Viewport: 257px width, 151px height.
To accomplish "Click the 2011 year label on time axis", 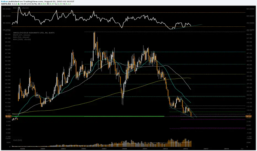I will click(x=145, y=149).
